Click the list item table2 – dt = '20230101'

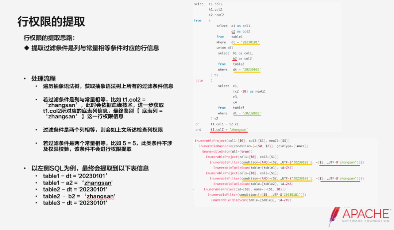[75, 189]
